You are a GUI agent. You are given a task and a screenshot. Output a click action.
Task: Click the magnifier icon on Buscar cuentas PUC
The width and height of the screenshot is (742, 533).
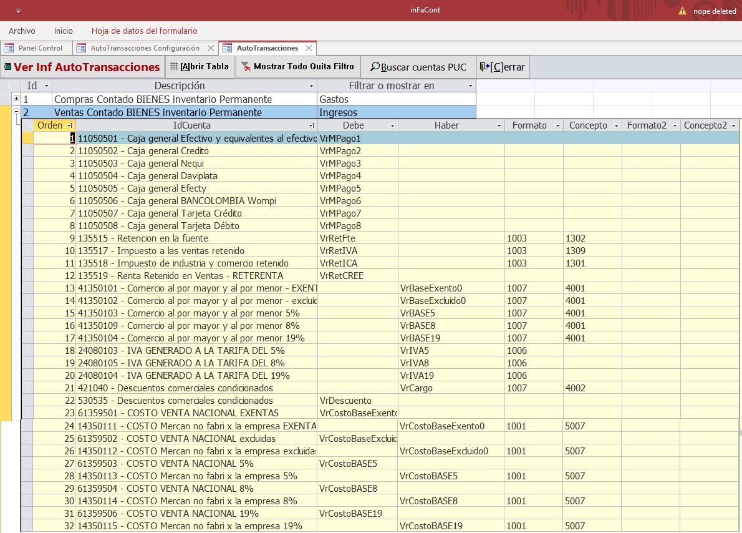click(374, 67)
